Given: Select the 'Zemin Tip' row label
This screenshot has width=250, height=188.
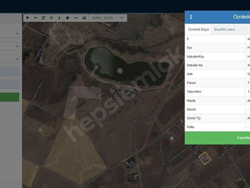Looking at the screenshot, I should point(194,118).
